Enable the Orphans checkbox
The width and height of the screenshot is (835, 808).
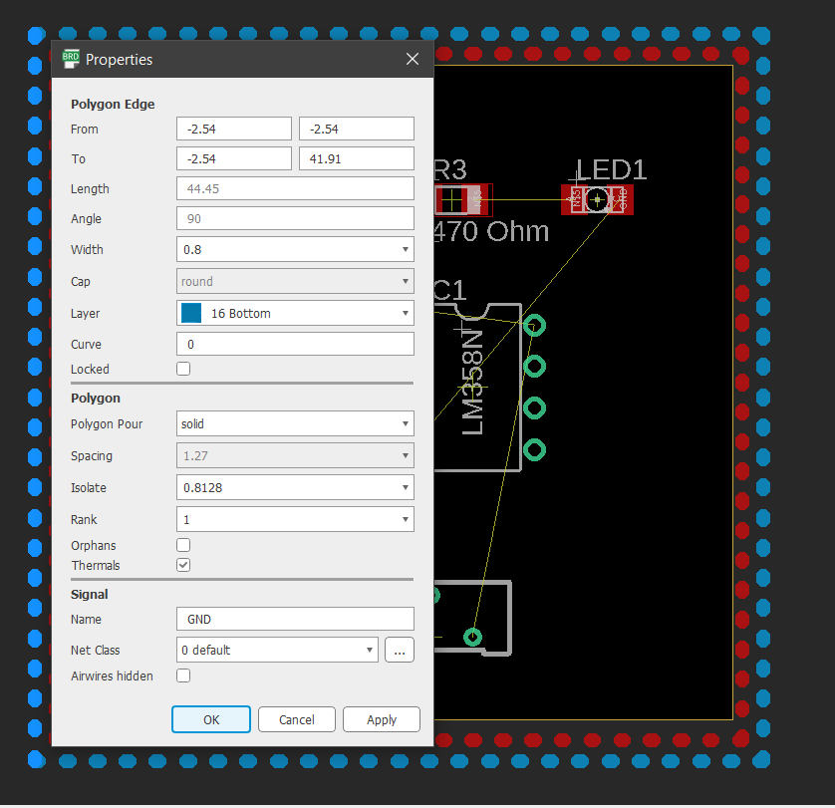(183, 545)
